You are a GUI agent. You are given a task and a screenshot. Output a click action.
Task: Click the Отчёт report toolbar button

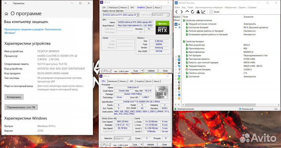(215, 12)
